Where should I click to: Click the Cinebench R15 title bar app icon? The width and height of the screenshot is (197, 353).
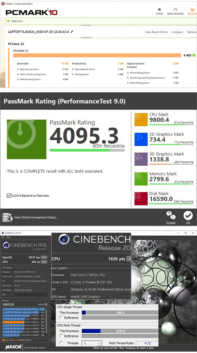tap(3, 233)
